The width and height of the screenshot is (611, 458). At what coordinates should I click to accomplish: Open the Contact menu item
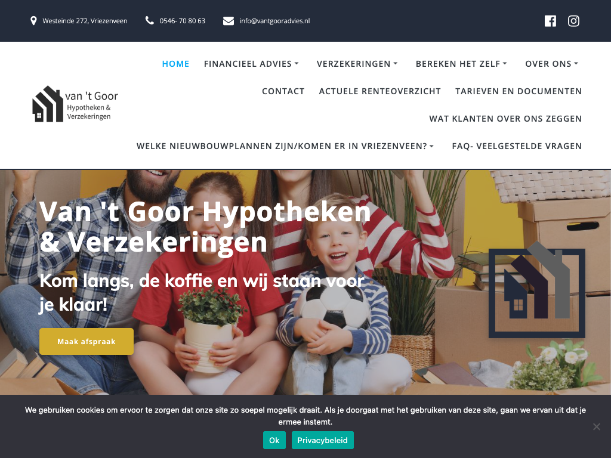coord(283,91)
